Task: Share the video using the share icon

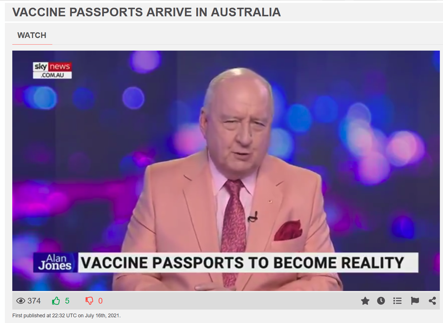Action: (x=432, y=301)
